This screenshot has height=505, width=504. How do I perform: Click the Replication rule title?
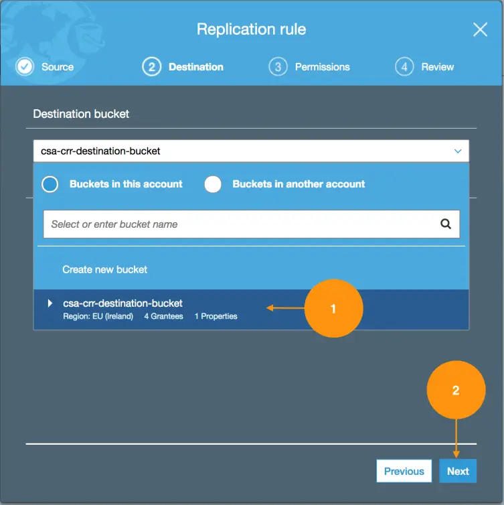(x=252, y=29)
